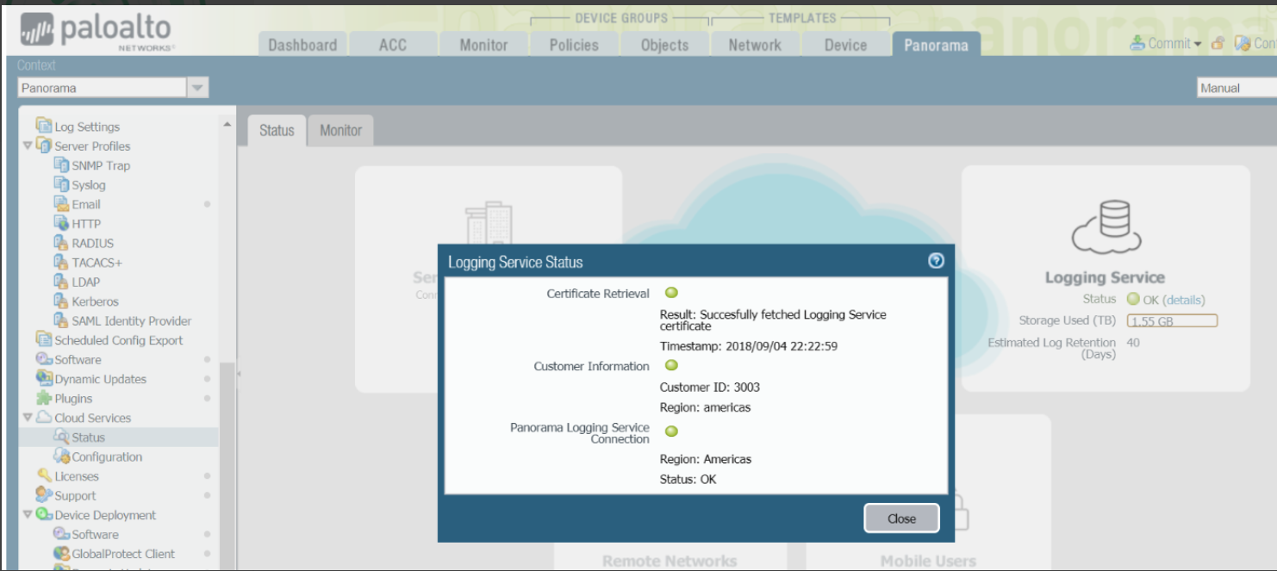Click the LDAP profile icon

point(61,282)
